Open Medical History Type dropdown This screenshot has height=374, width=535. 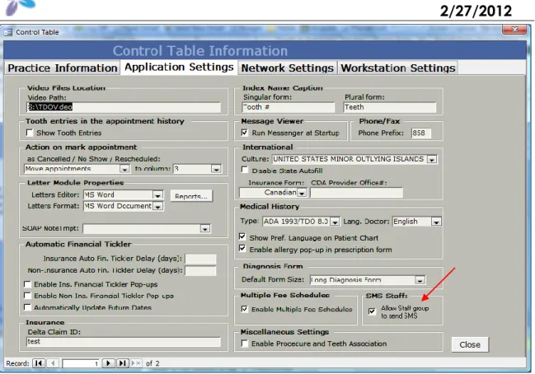(335, 222)
